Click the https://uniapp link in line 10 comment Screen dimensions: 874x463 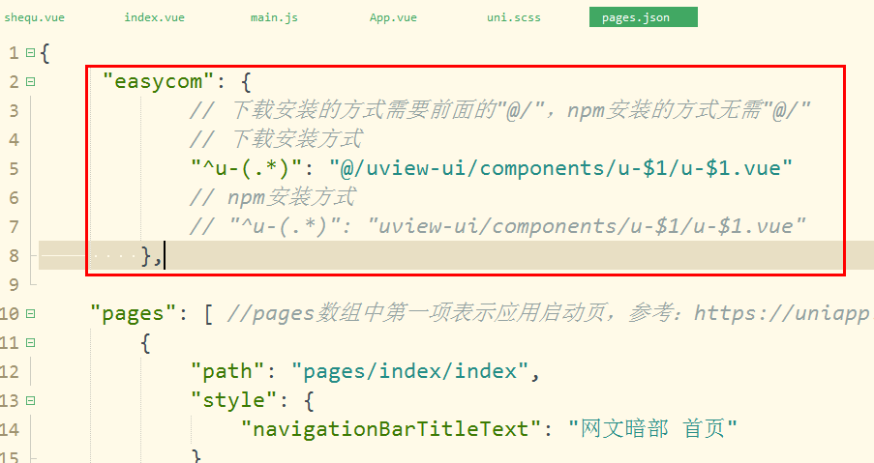coord(782,313)
